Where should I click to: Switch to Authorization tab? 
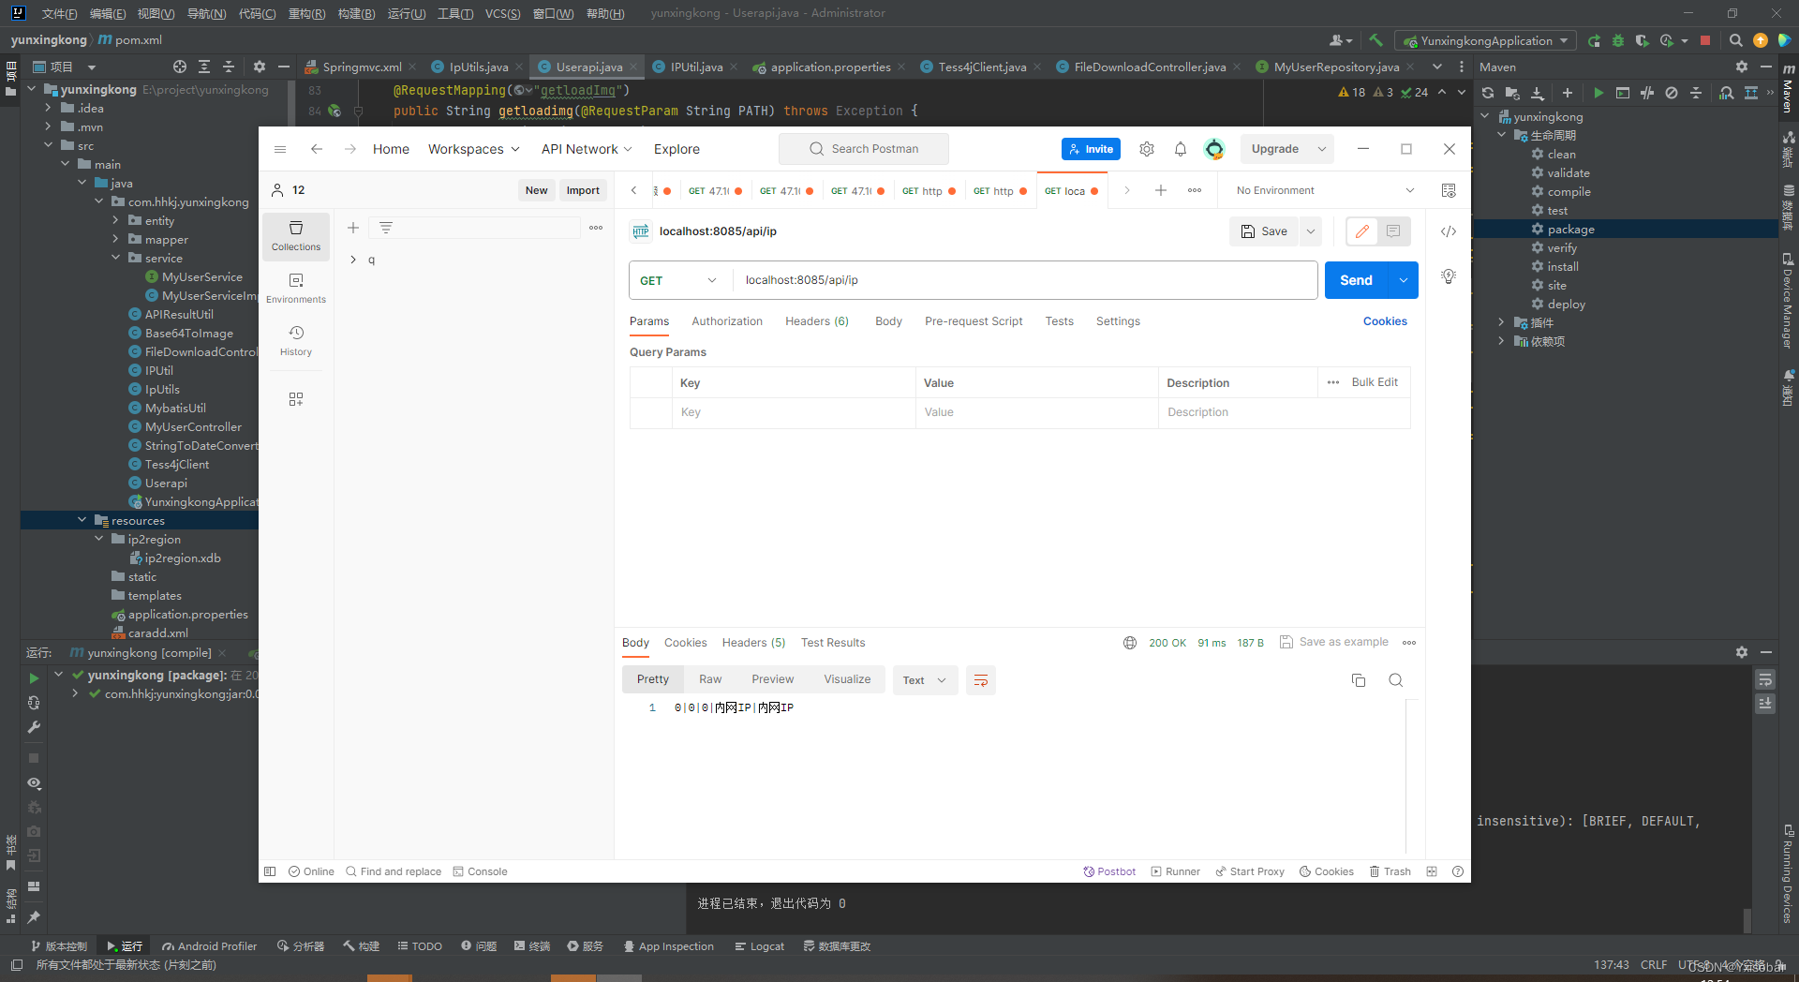pos(727,321)
